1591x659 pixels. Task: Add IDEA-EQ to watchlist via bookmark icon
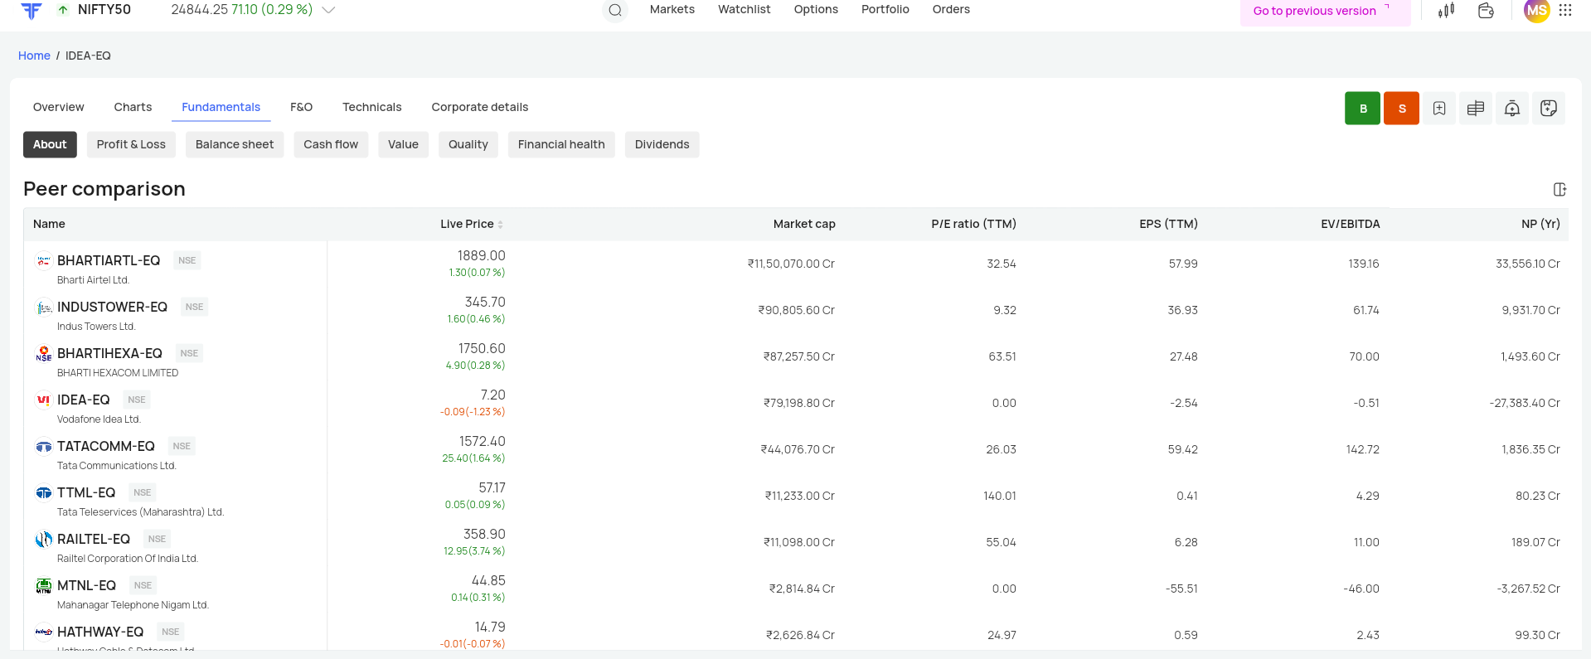1439,109
